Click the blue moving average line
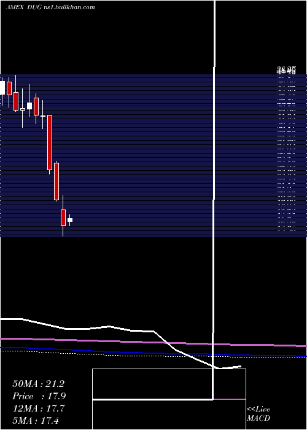This screenshot has height=430, width=307. (153, 353)
